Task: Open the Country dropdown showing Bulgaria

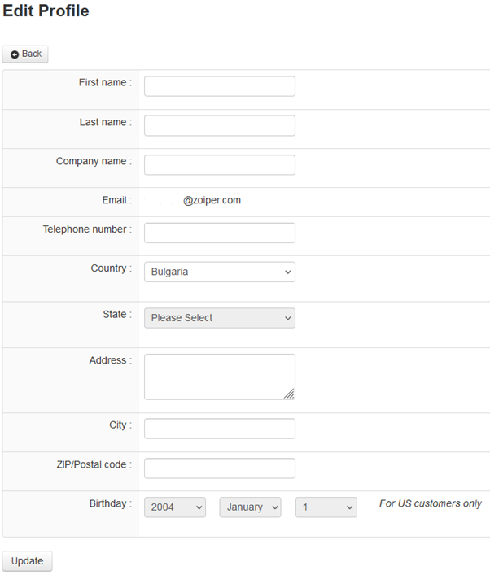Action: [x=219, y=272]
